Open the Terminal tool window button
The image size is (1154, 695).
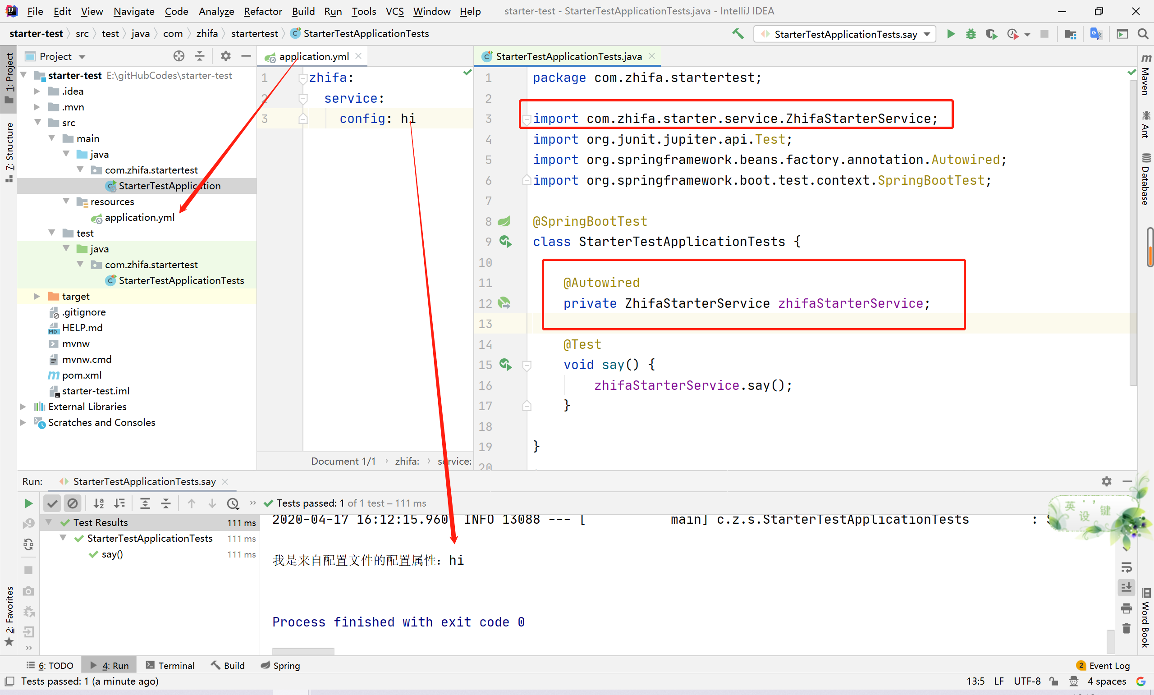(170, 665)
